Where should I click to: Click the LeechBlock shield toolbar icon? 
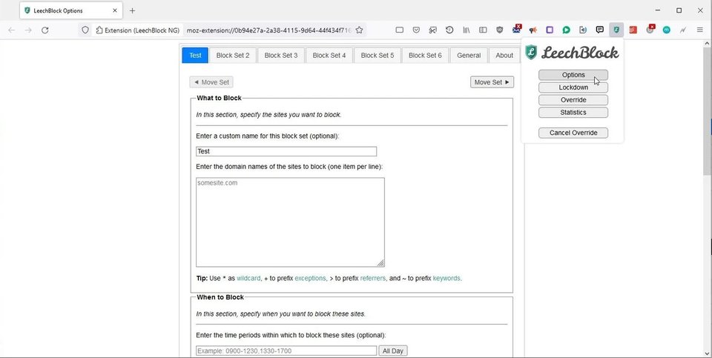(616, 30)
